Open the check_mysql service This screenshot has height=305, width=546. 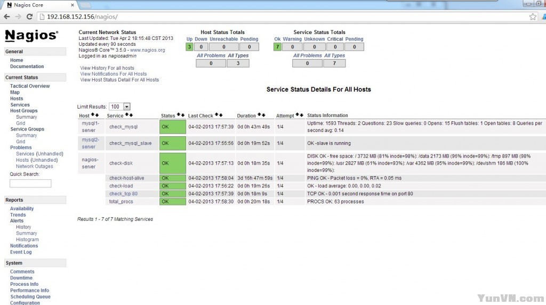[123, 127]
